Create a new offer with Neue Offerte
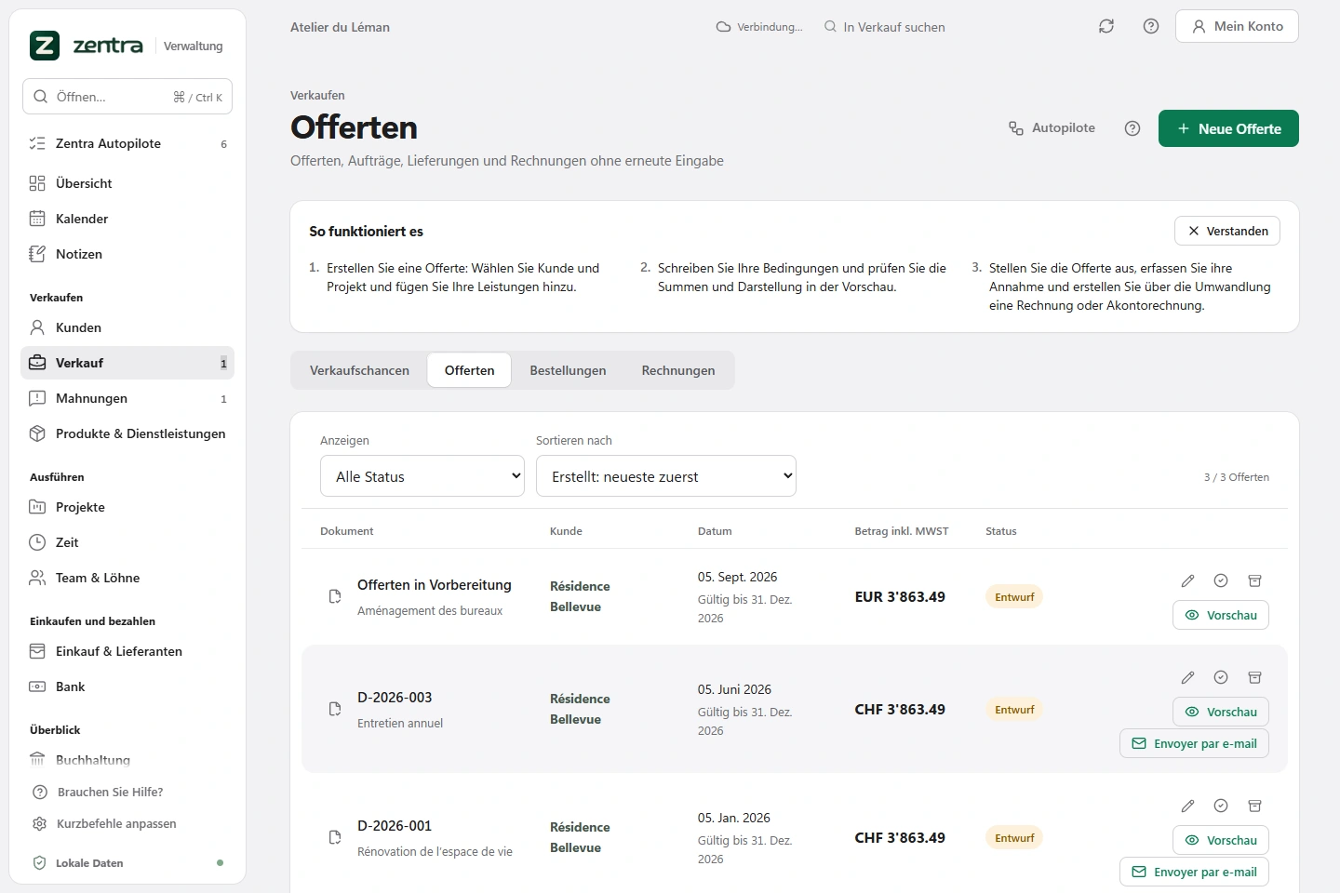1340x893 pixels. click(1228, 128)
